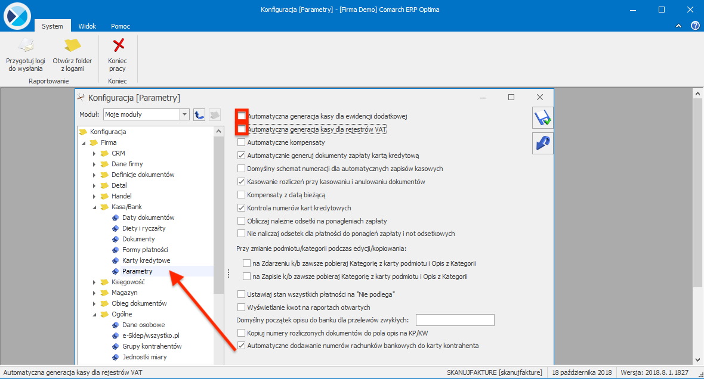Click the Comarch Optima logo button
The height and width of the screenshot is (379, 704).
[17, 15]
